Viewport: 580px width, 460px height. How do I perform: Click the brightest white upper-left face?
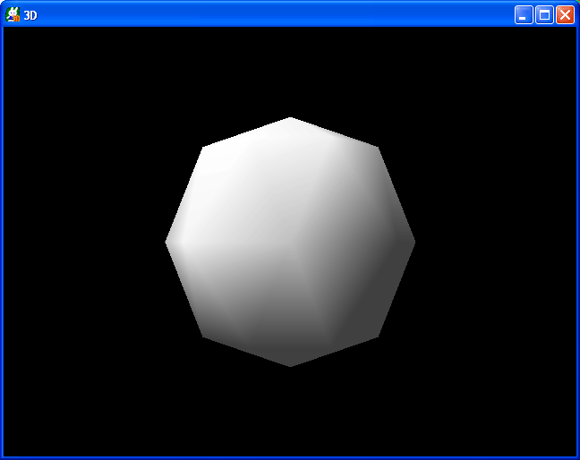233,179
